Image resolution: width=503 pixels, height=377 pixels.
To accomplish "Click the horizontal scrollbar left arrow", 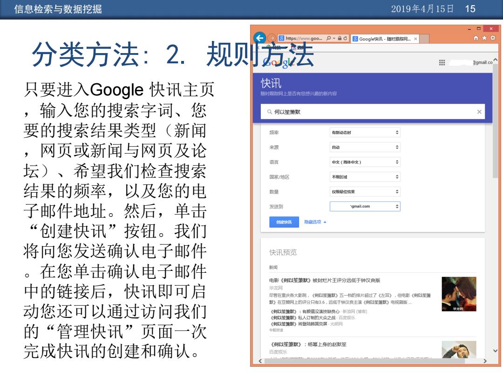I will tap(260, 361).
